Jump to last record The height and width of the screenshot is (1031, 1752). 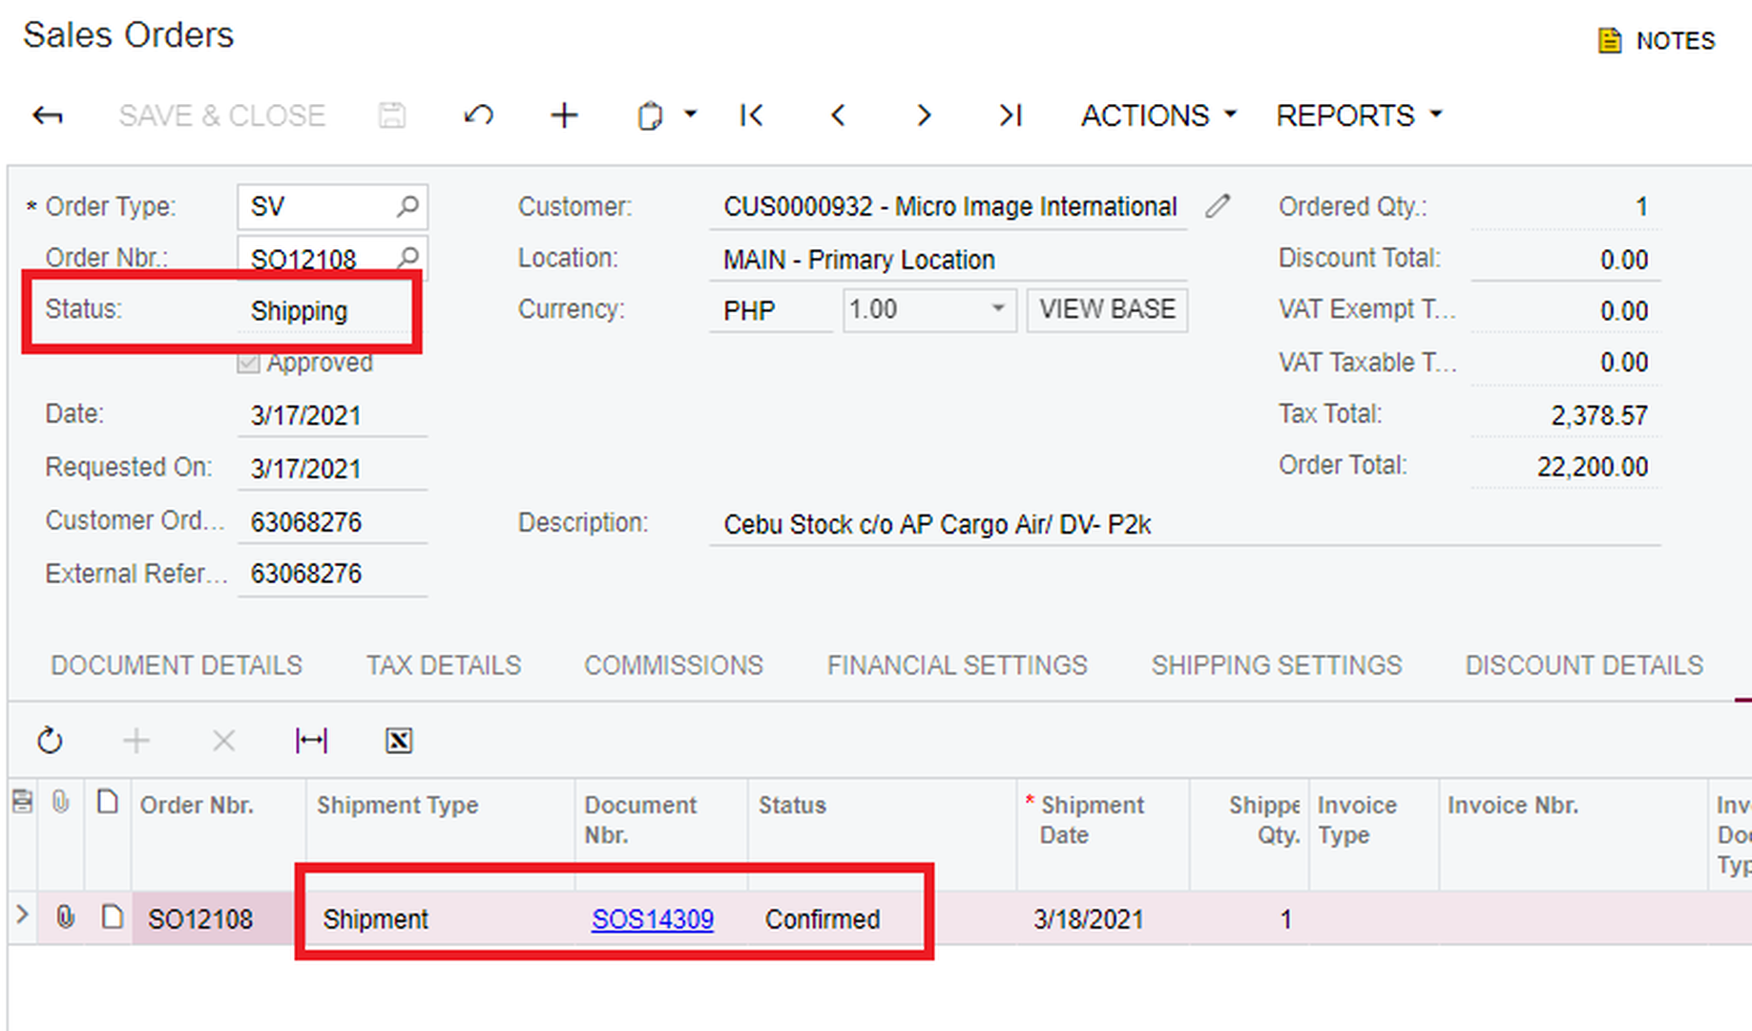tap(1010, 116)
